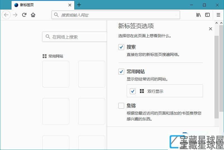224x150 pixels.
Task: Close the 新标签页 tab
Action: click(70, 5)
